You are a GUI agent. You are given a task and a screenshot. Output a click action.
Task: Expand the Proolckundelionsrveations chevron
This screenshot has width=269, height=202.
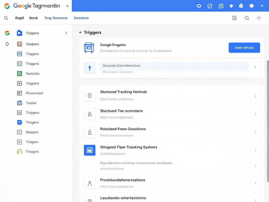click(x=255, y=183)
